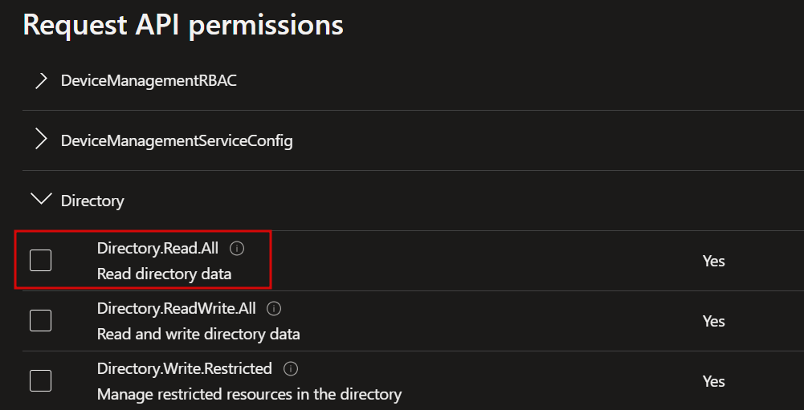Click the Directory.ReadWrite.All permission name
The height and width of the screenshot is (410, 804).
(x=177, y=309)
